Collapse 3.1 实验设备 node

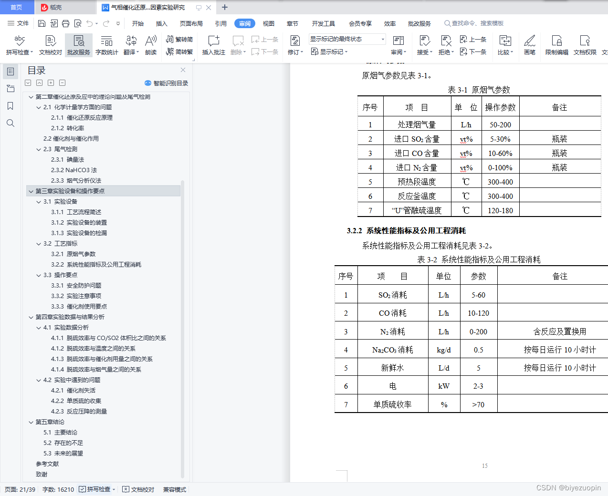point(39,202)
